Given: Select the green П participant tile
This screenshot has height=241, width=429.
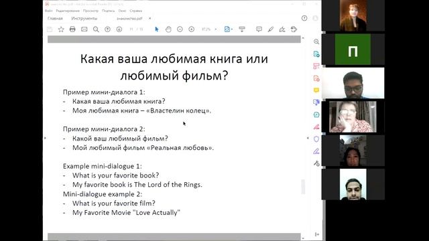Looking at the screenshot, I should [x=353, y=50].
